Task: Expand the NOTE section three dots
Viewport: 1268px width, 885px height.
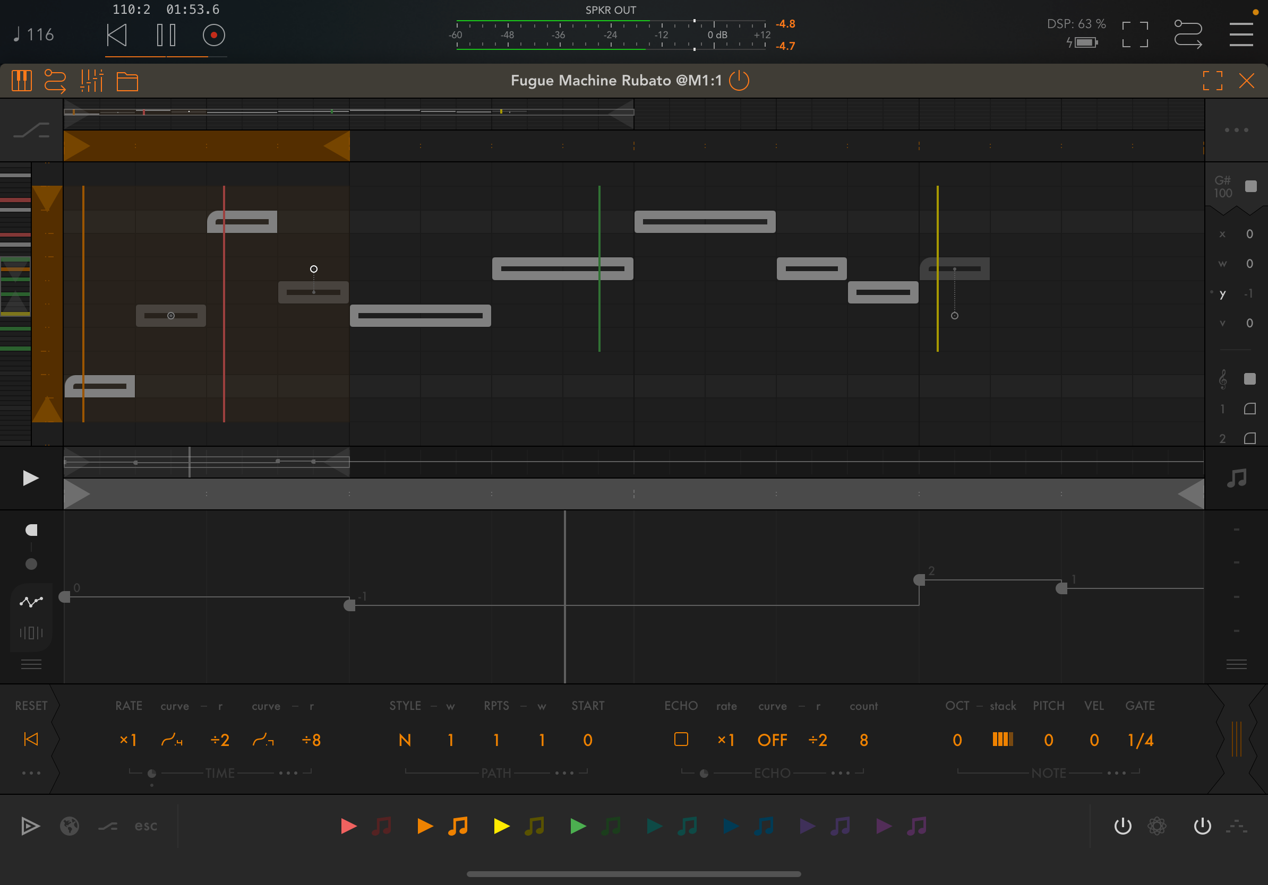Action: point(1116,773)
